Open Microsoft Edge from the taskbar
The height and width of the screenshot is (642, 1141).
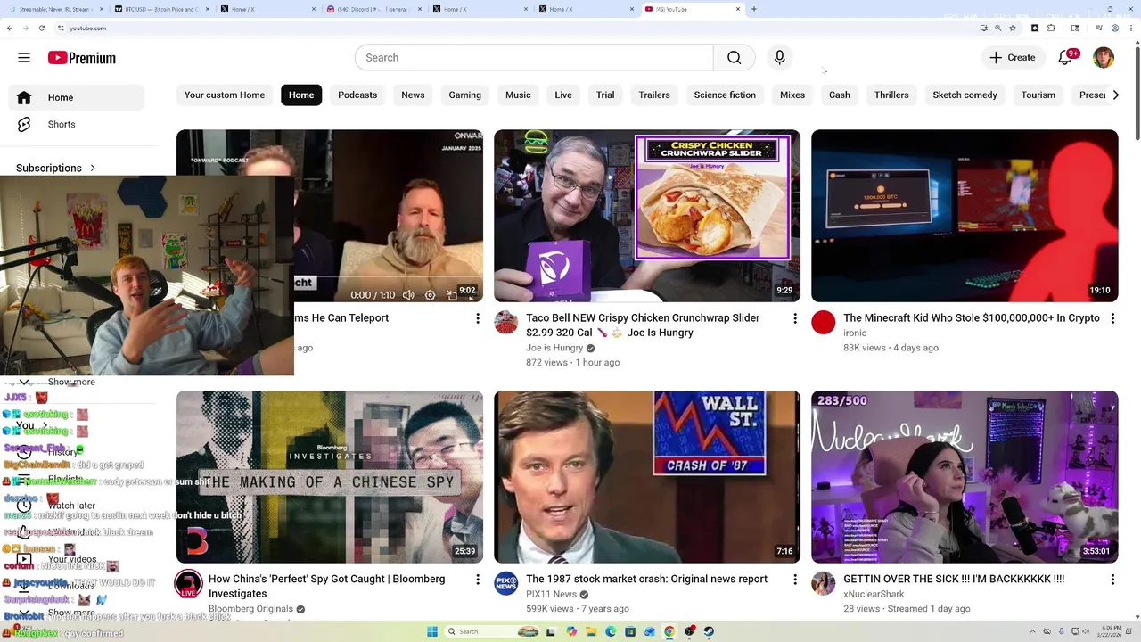pyautogui.click(x=611, y=631)
